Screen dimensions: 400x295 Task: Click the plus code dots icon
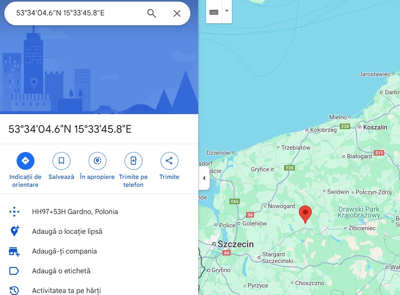14,212
